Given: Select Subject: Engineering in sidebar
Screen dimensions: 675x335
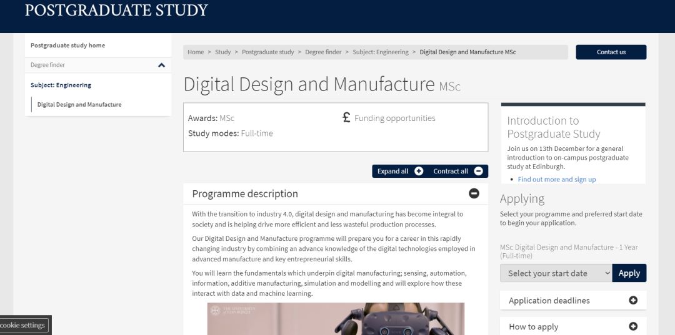Looking at the screenshot, I should click(61, 85).
